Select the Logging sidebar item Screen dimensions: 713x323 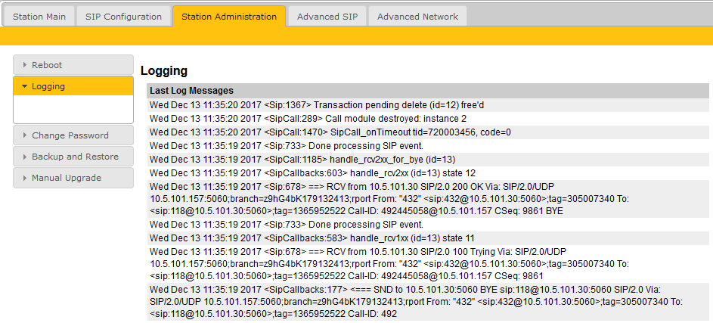[x=48, y=86]
